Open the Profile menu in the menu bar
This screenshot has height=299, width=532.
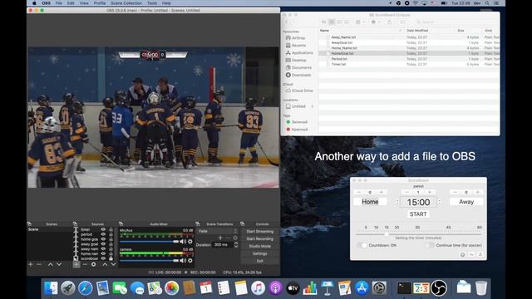(100, 3)
